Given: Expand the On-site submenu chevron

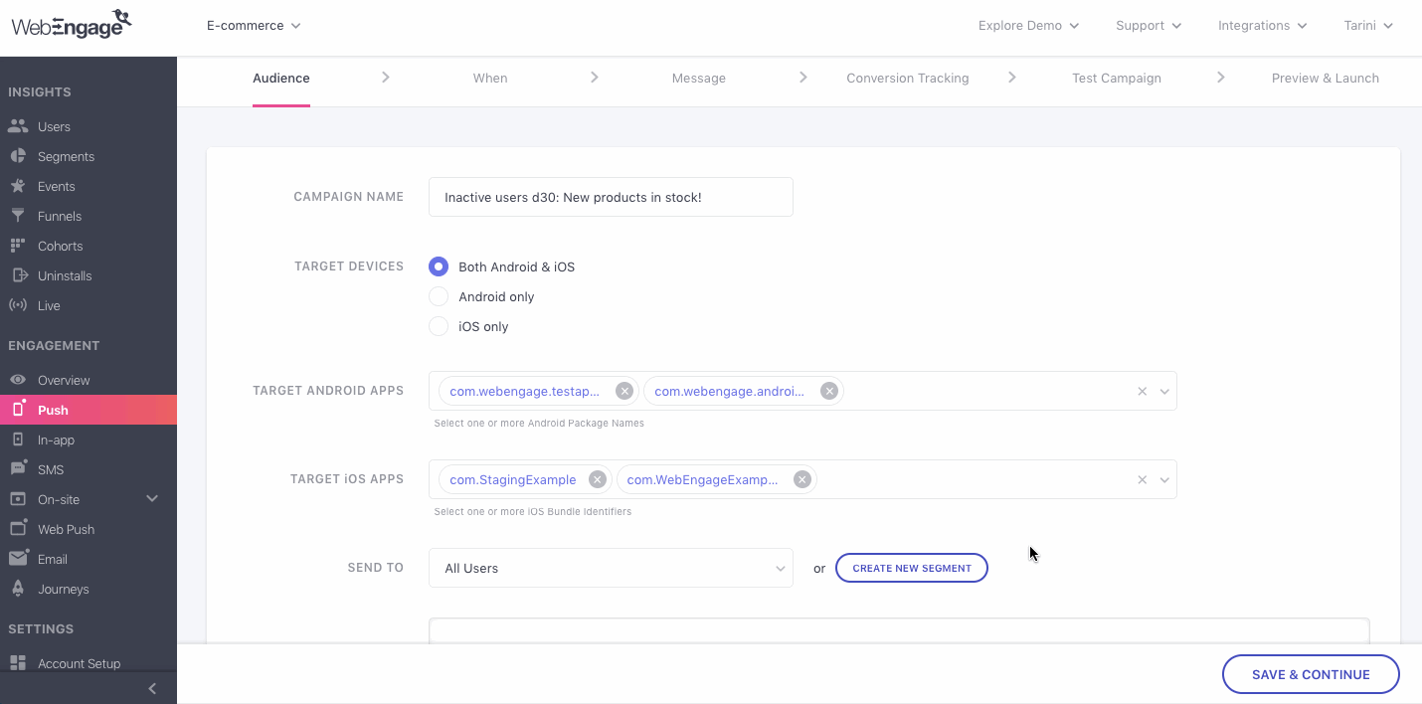Looking at the screenshot, I should [x=152, y=499].
